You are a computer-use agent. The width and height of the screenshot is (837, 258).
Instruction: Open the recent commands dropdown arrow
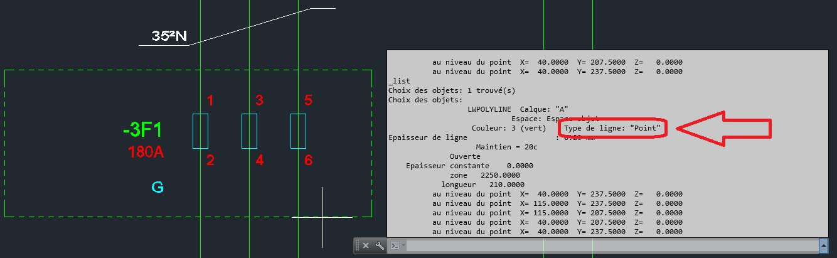coord(403,246)
